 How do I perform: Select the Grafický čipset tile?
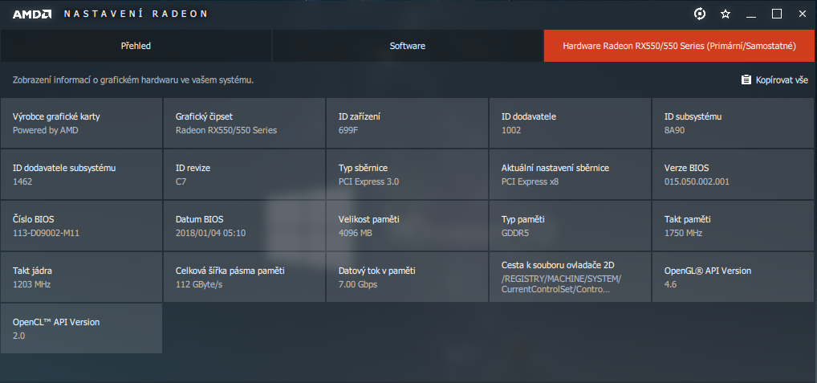[x=244, y=123]
